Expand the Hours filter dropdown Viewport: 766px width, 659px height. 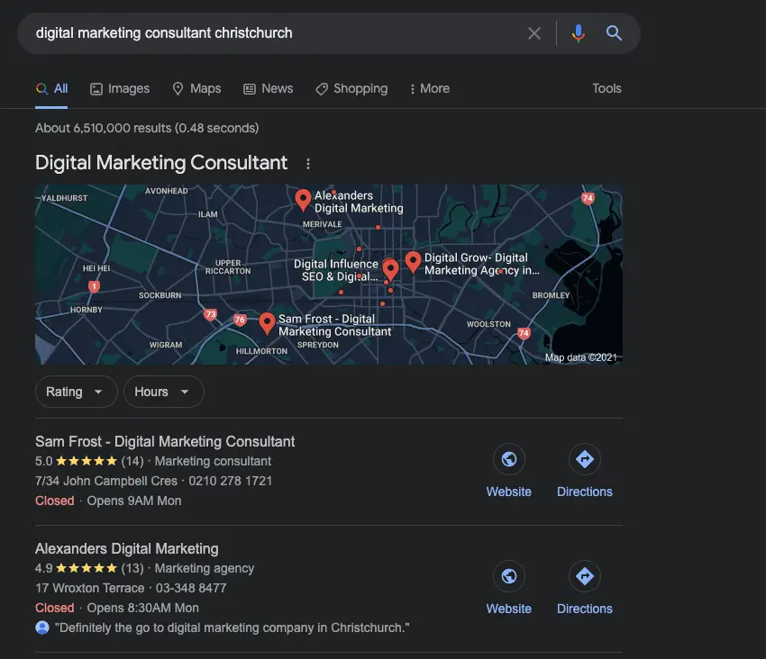pyautogui.click(x=163, y=392)
